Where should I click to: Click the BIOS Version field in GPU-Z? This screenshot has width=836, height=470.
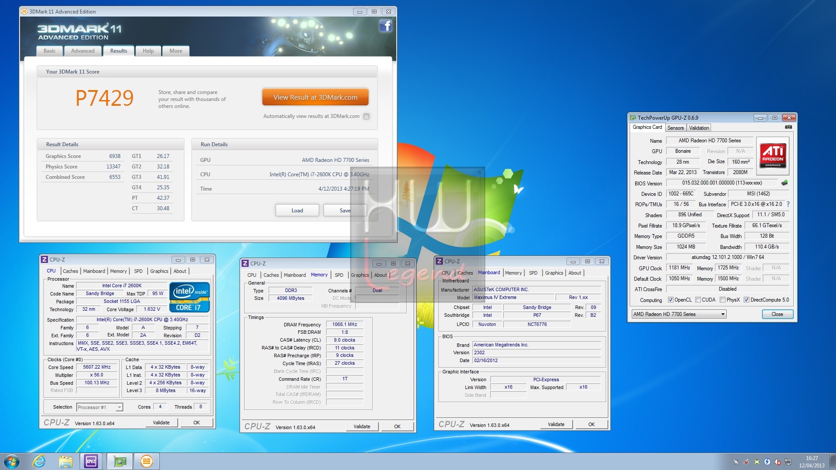(x=722, y=183)
